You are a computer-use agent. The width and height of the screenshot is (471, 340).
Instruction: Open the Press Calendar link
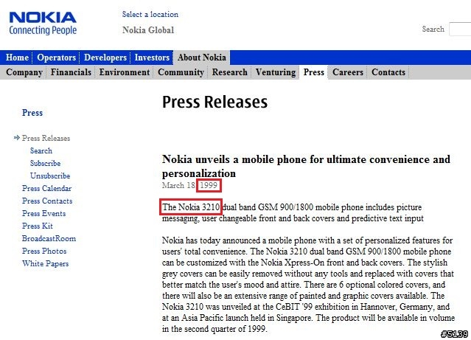[47, 188]
